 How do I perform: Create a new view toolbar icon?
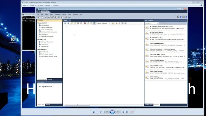point(56,17)
